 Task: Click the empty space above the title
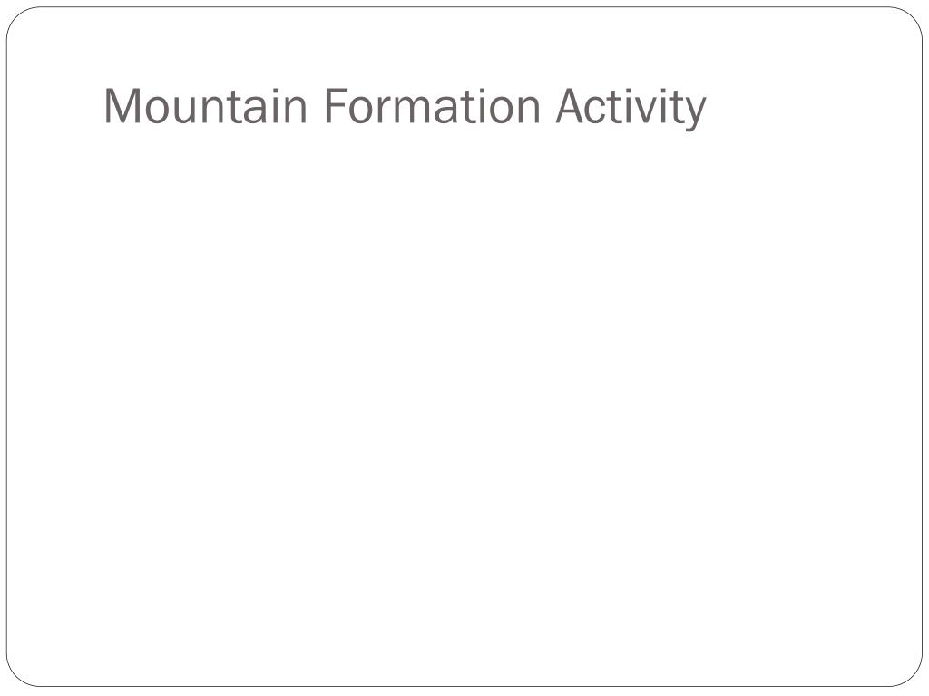405,45
